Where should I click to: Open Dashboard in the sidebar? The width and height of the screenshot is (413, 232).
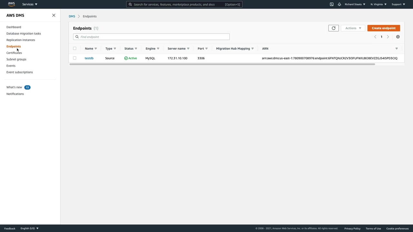[x=14, y=27]
